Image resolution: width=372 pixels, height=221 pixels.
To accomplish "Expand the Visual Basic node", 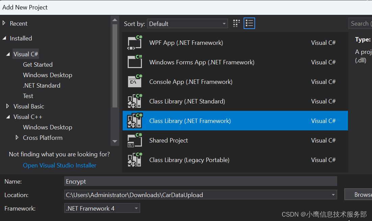I will 7,106.
